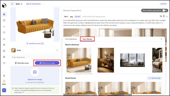Toggle Show hidden generations switch
The image size is (170, 96).
point(165,10)
